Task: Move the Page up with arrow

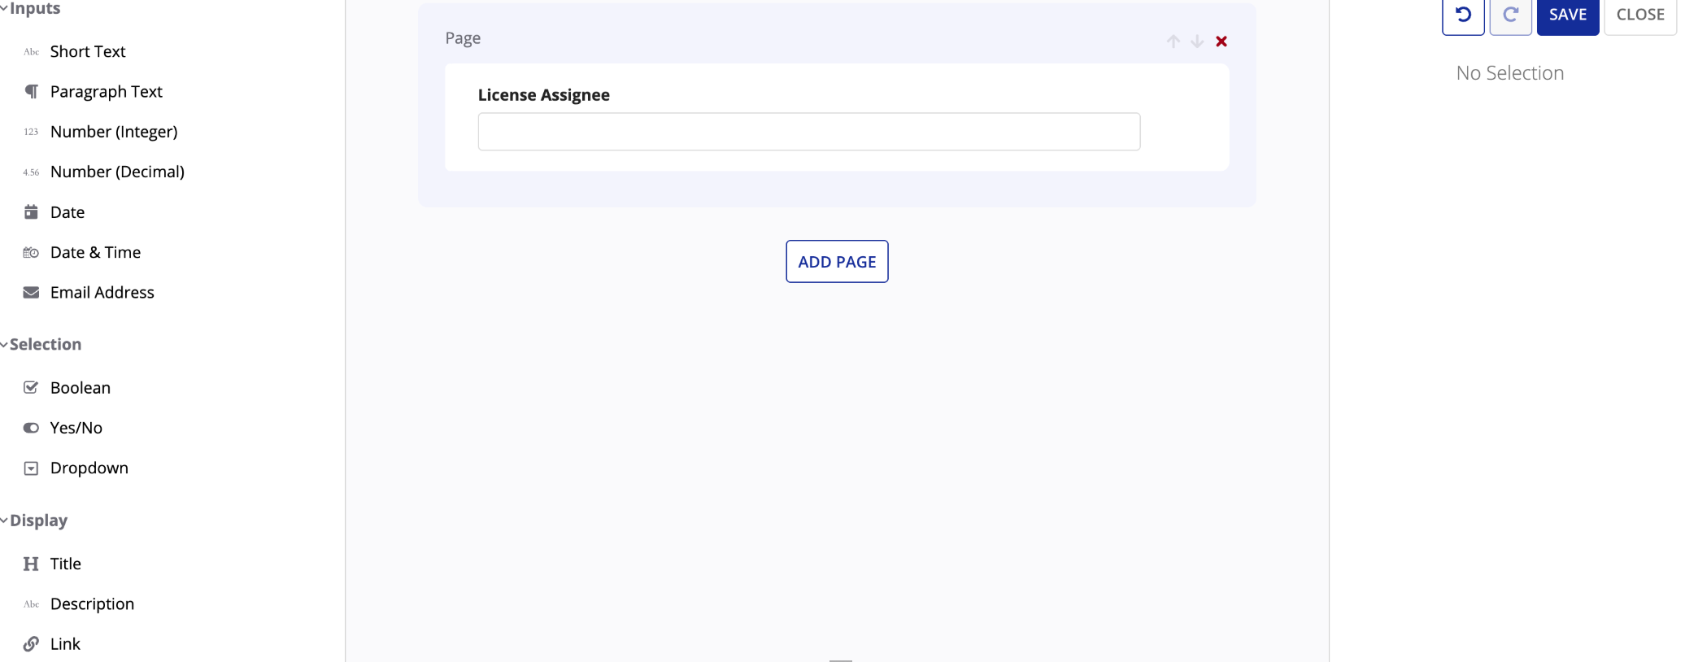Action: [1173, 41]
